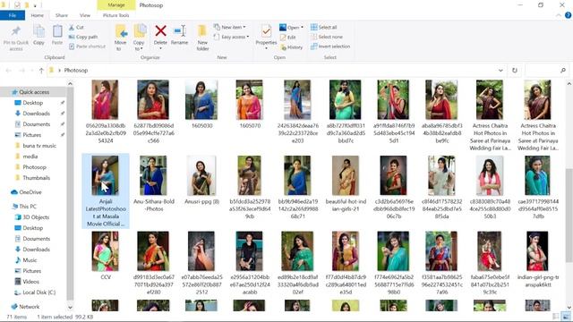Click Select all in the ribbon

pyautogui.click(x=324, y=28)
